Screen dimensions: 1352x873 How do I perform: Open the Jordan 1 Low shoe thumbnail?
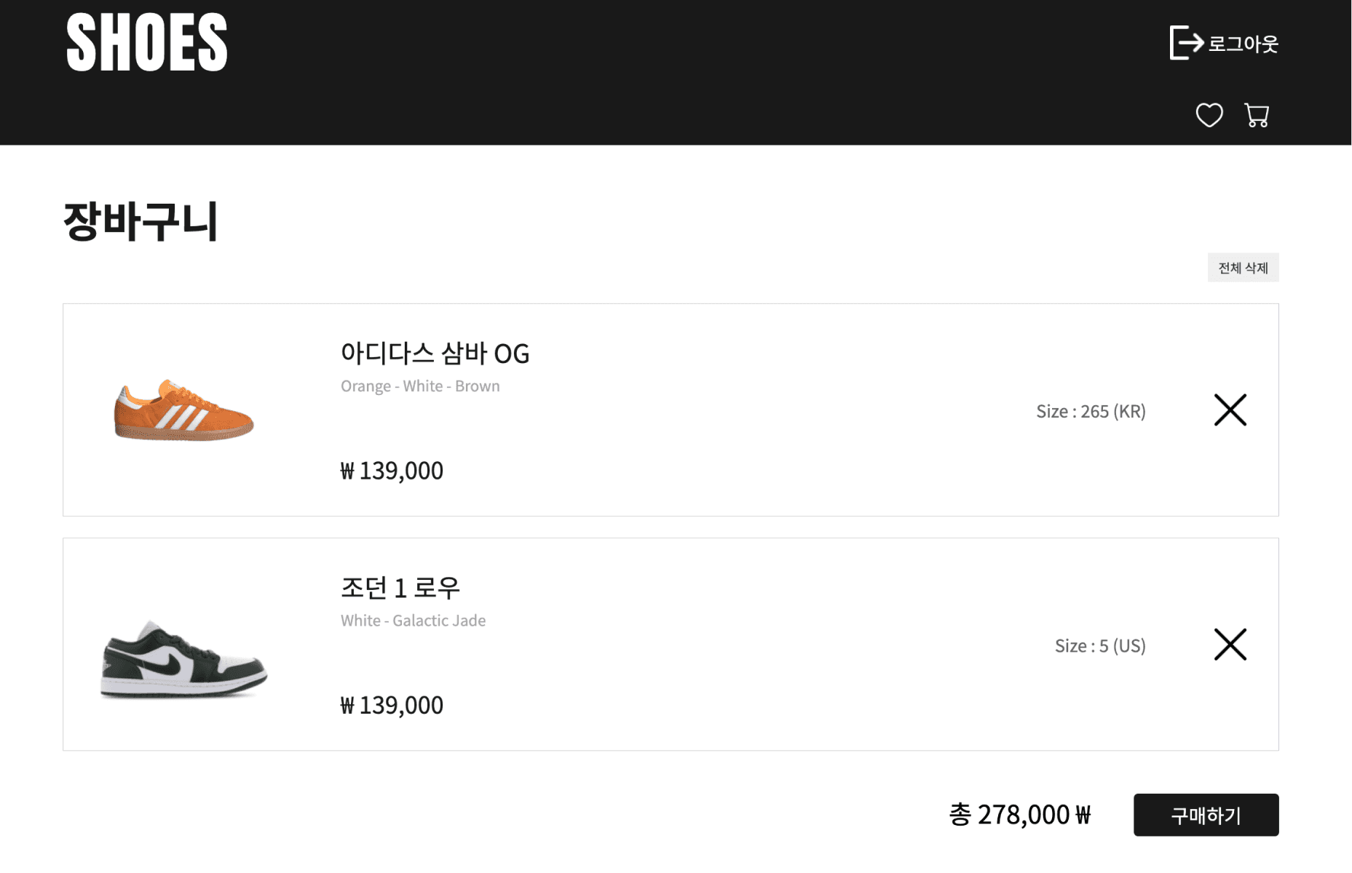pyautogui.click(x=183, y=659)
